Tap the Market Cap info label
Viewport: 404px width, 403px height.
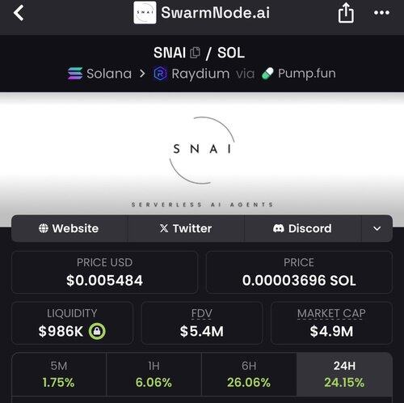pos(331,313)
